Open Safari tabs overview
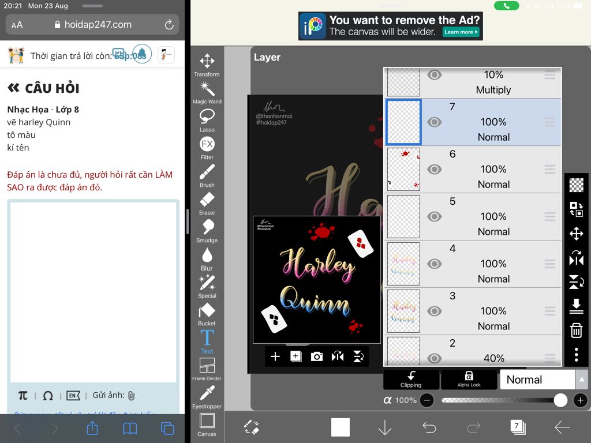 click(x=167, y=429)
